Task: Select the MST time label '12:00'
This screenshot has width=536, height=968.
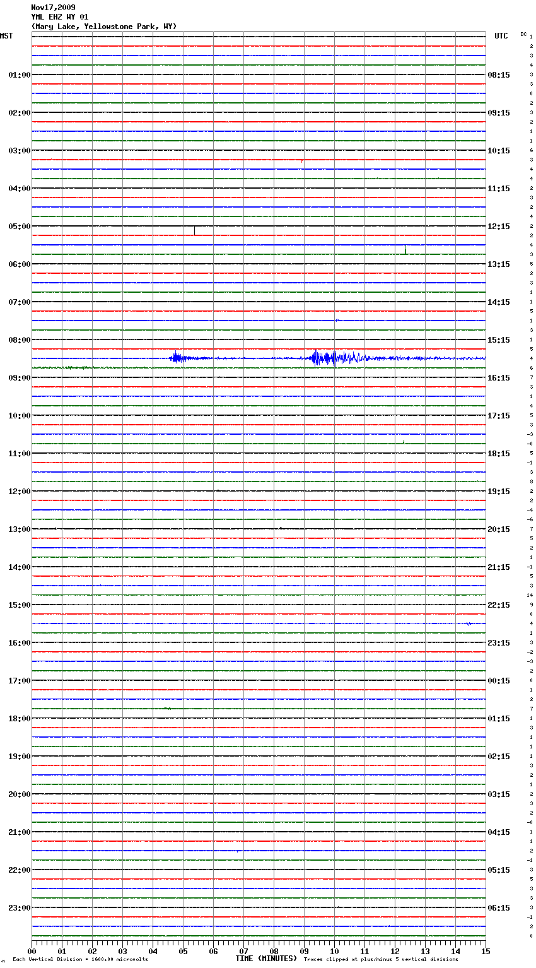Action: point(20,492)
